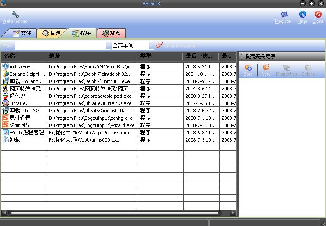Click 收藏夹关键字 panel header grip

[241, 56]
